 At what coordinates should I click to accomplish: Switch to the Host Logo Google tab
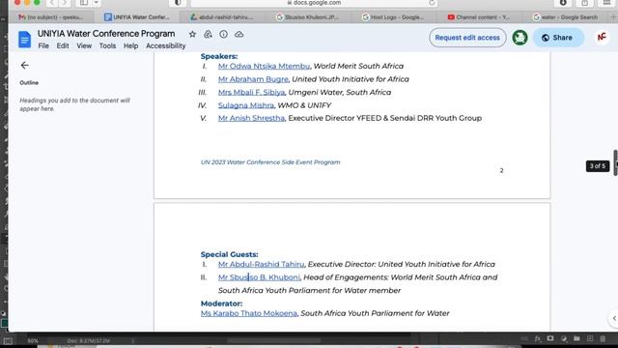(394, 17)
